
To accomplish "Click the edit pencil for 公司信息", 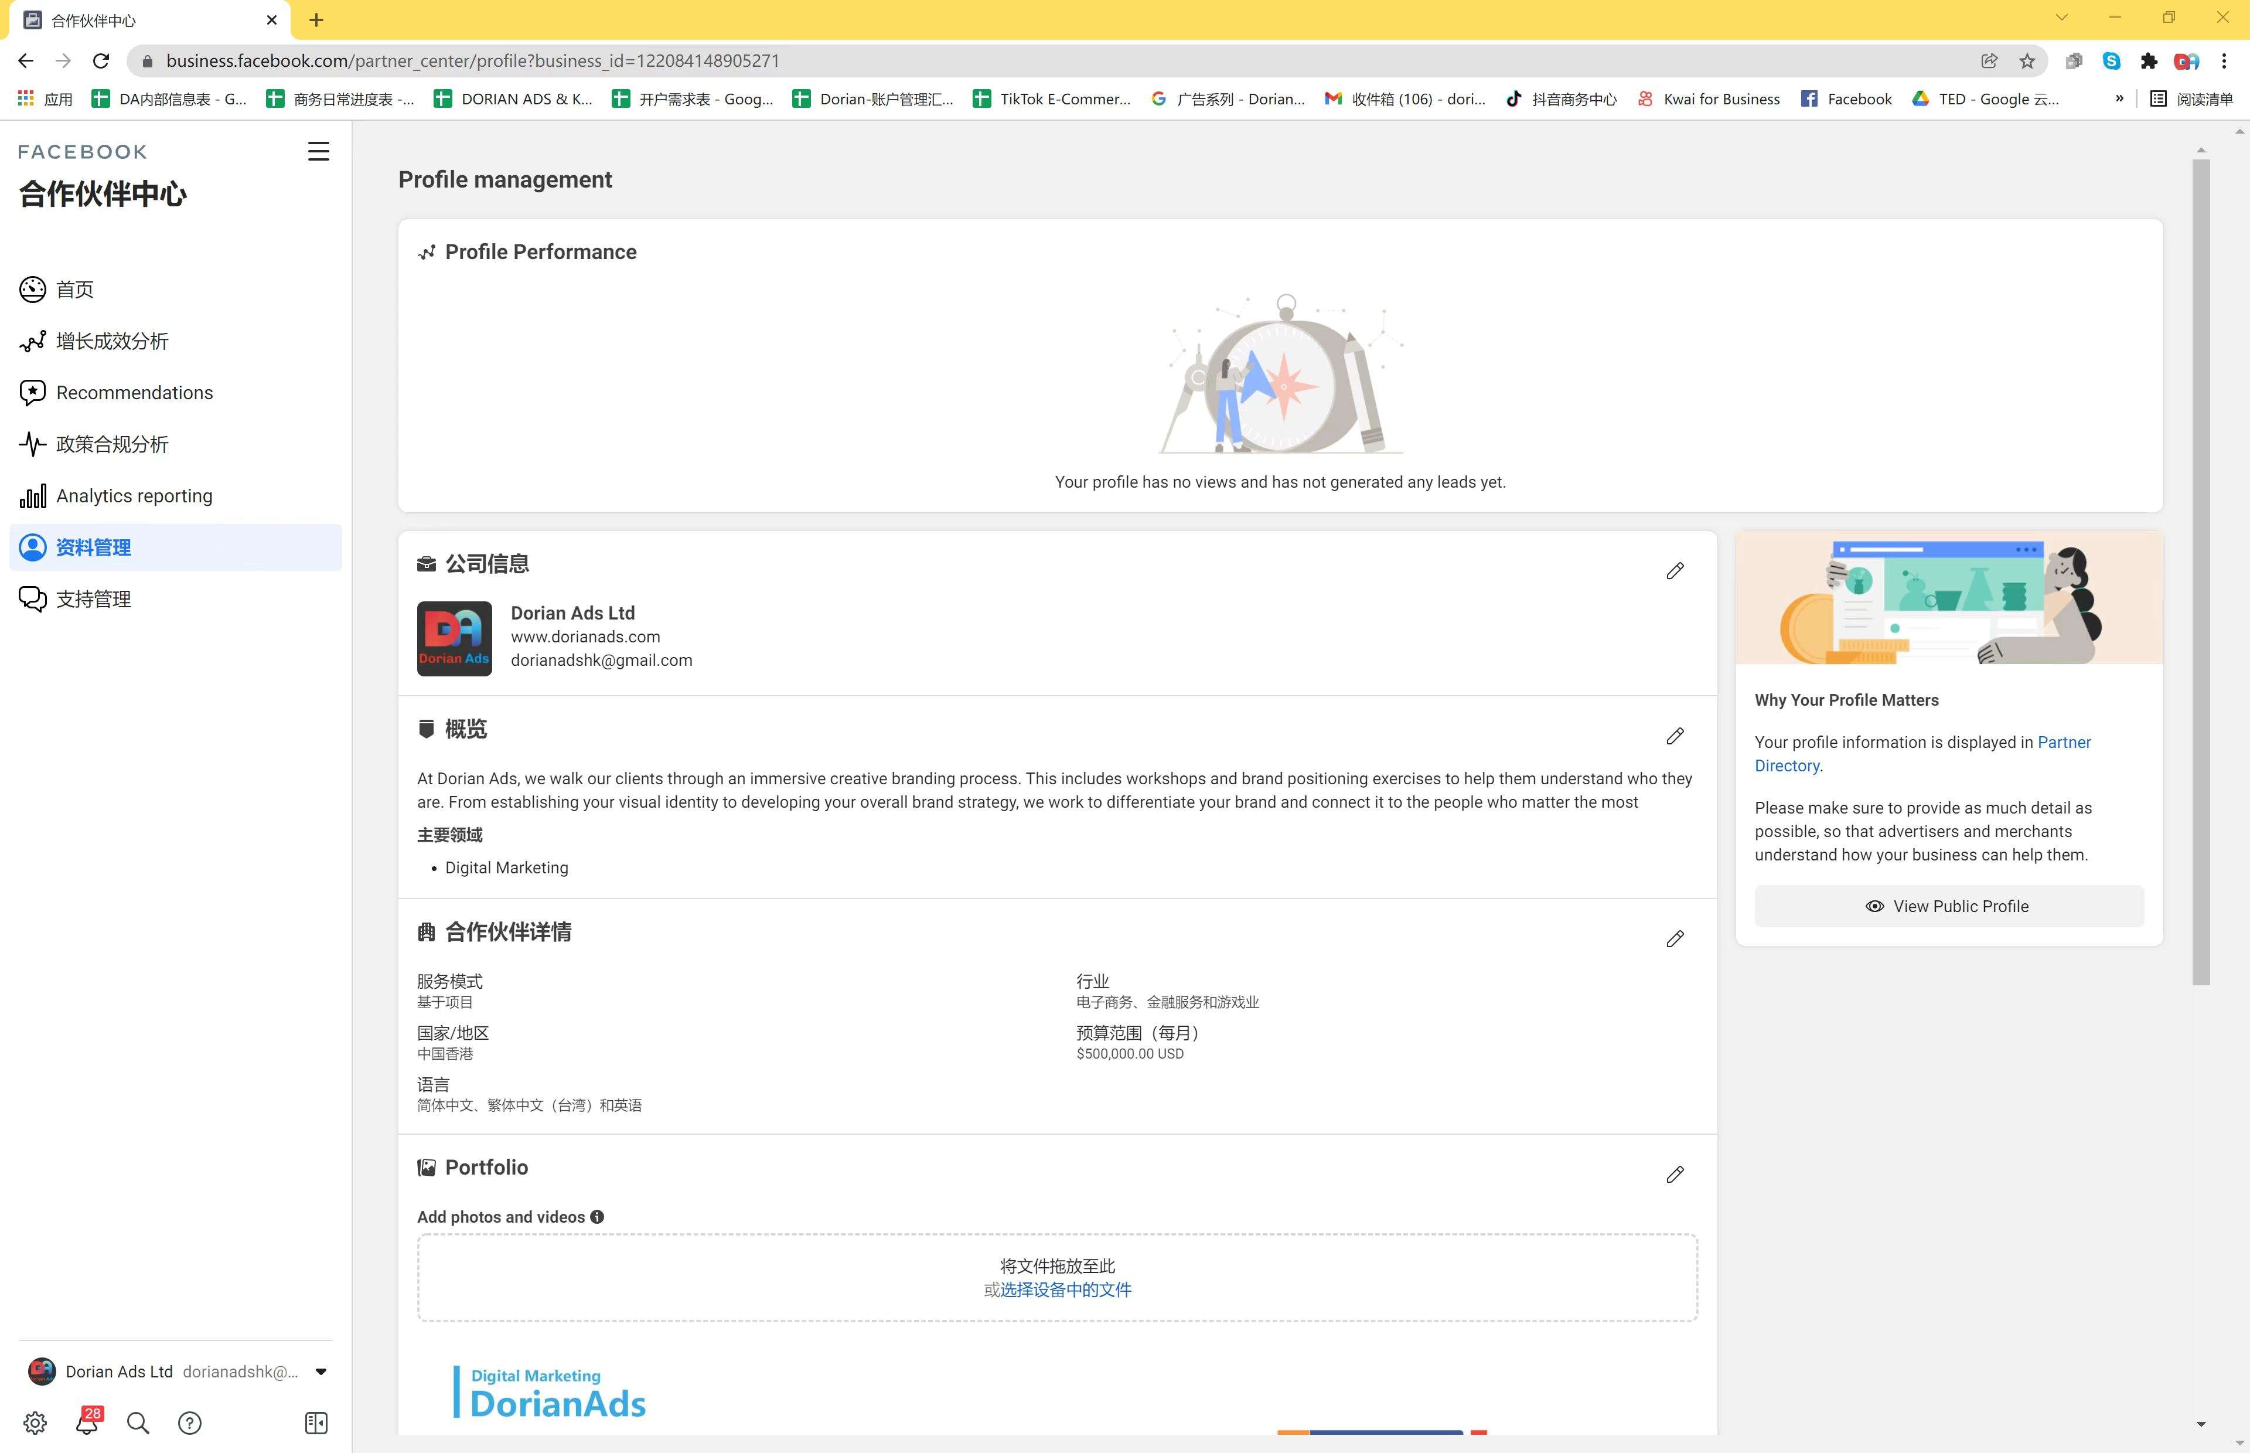I will [x=1675, y=571].
